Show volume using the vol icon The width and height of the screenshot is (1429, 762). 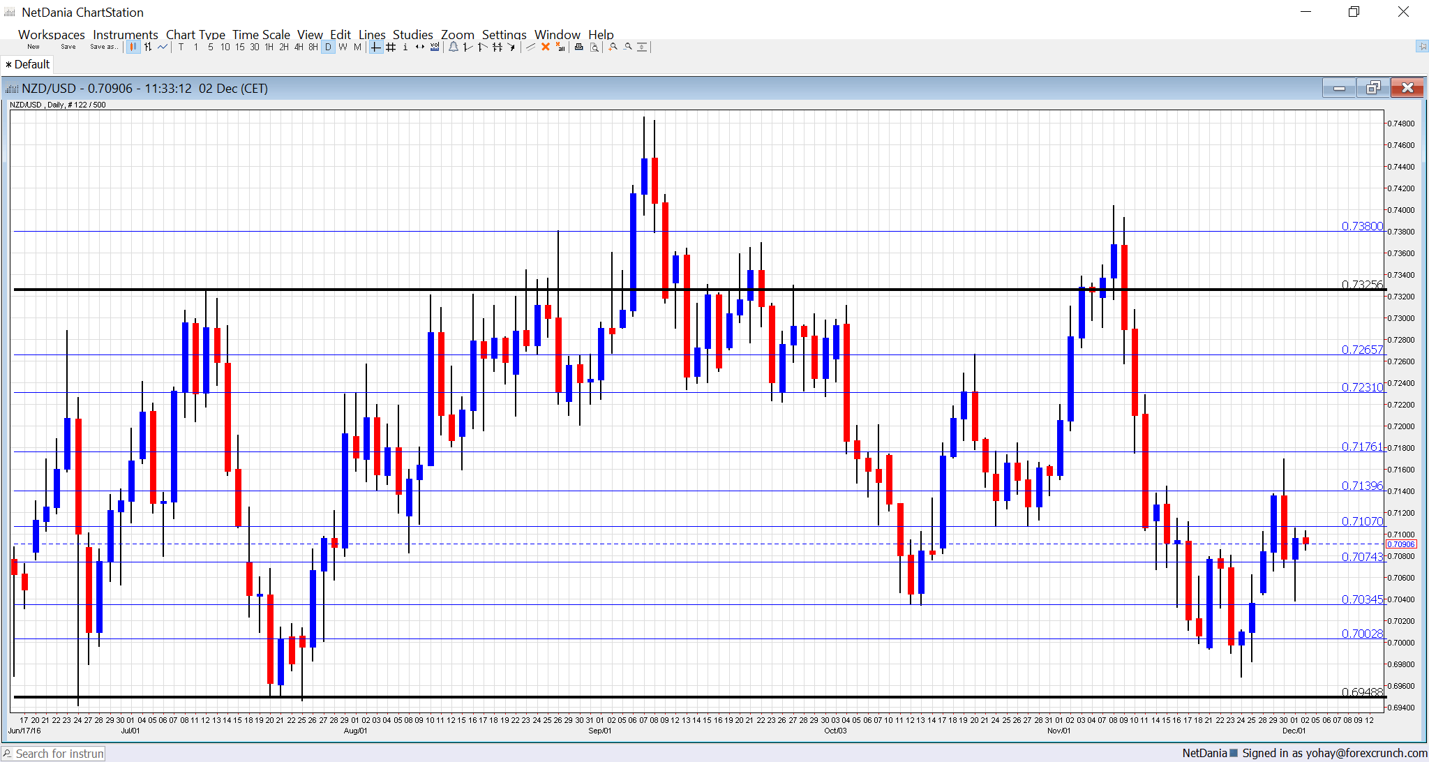point(434,47)
